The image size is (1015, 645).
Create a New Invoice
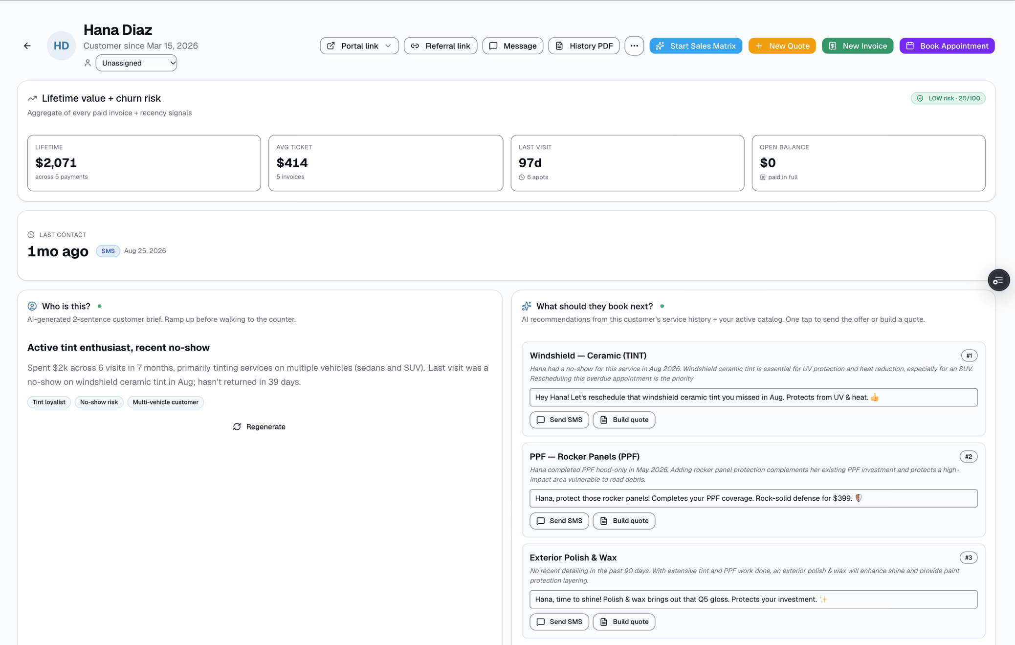858,46
